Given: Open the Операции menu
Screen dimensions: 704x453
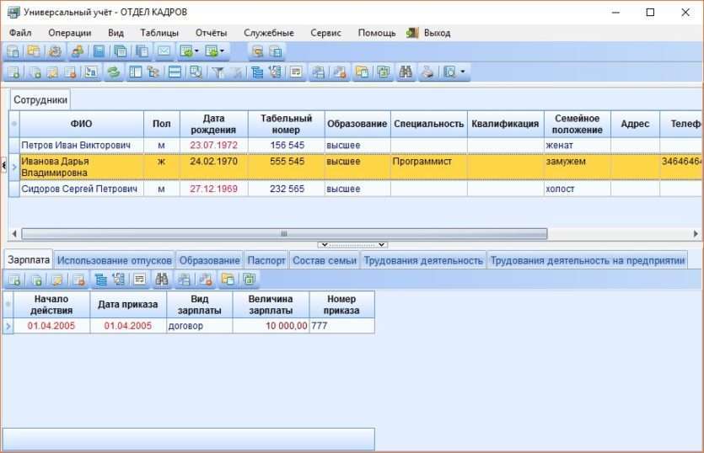Looking at the screenshot, I should tap(70, 33).
